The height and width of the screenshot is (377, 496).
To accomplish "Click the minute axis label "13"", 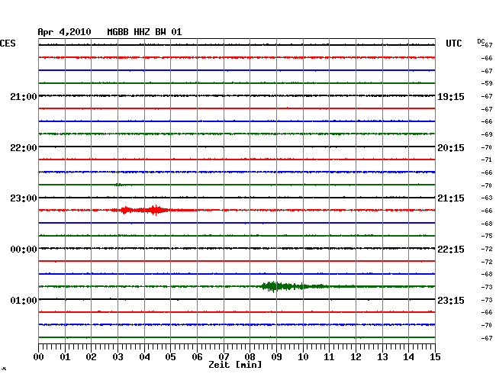I will [382, 357].
